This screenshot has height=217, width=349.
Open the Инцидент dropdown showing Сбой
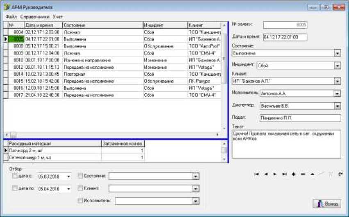tap(338, 66)
